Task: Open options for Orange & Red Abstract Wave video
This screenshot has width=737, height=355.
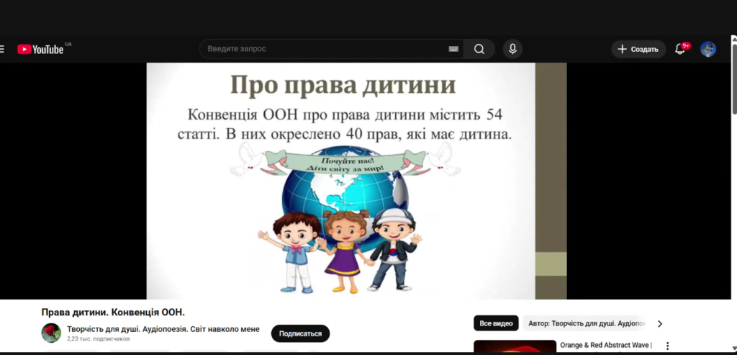Action: (x=667, y=346)
